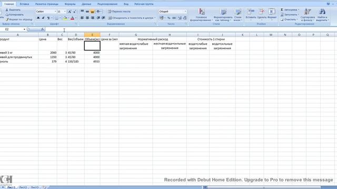Open Cell Styles (Стили ячеек) gallery

(x=237, y=15)
